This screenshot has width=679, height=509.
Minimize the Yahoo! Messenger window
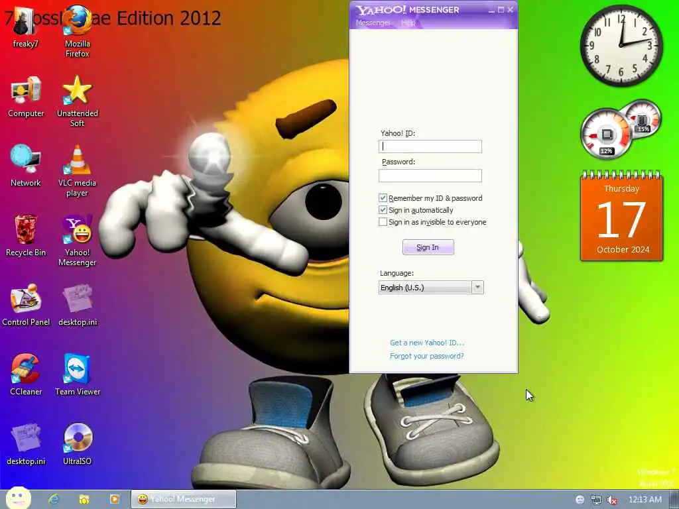(x=491, y=10)
